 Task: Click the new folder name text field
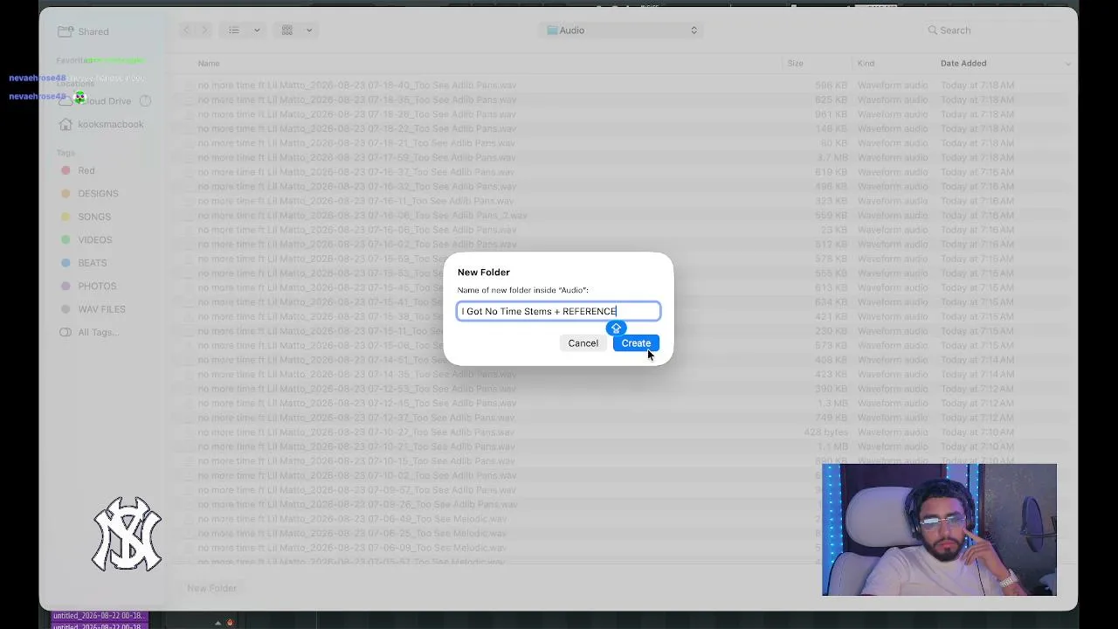(559, 311)
